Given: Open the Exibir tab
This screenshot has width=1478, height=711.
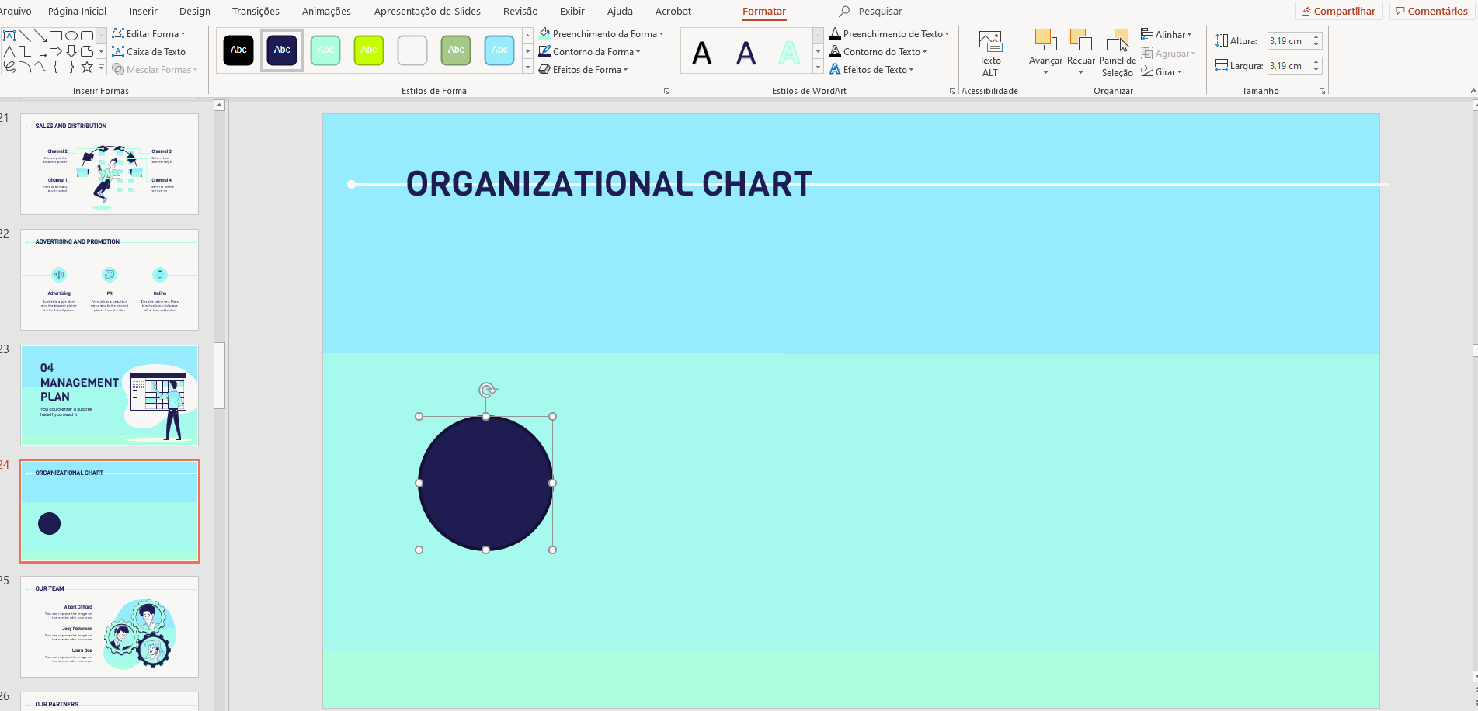Looking at the screenshot, I should [x=572, y=12].
